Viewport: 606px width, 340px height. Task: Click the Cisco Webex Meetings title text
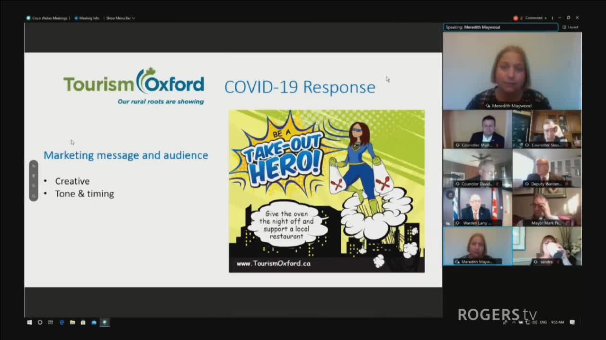(x=50, y=18)
